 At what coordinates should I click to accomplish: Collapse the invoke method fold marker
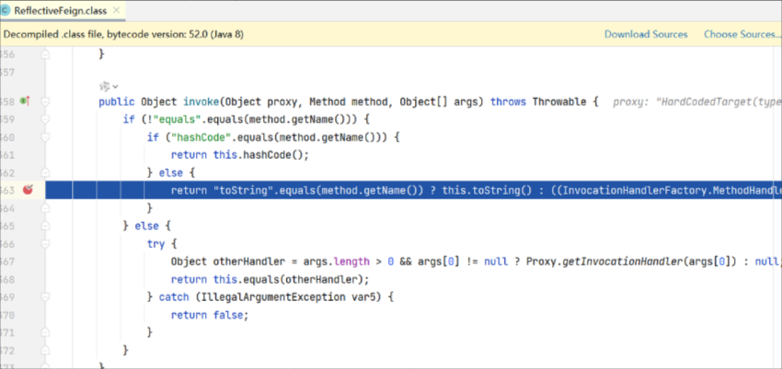(x=45, y=102)
